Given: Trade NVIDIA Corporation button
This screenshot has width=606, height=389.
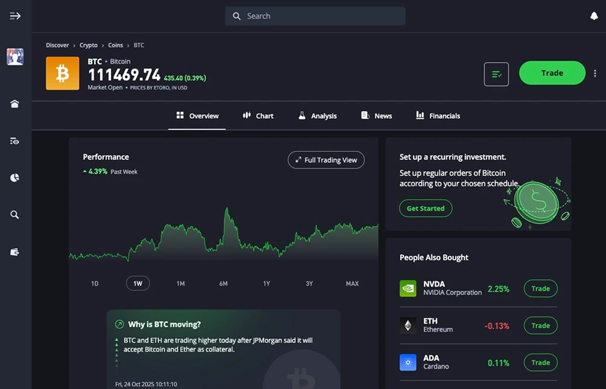Looking at the screenshot, I should tap(541, 288).
